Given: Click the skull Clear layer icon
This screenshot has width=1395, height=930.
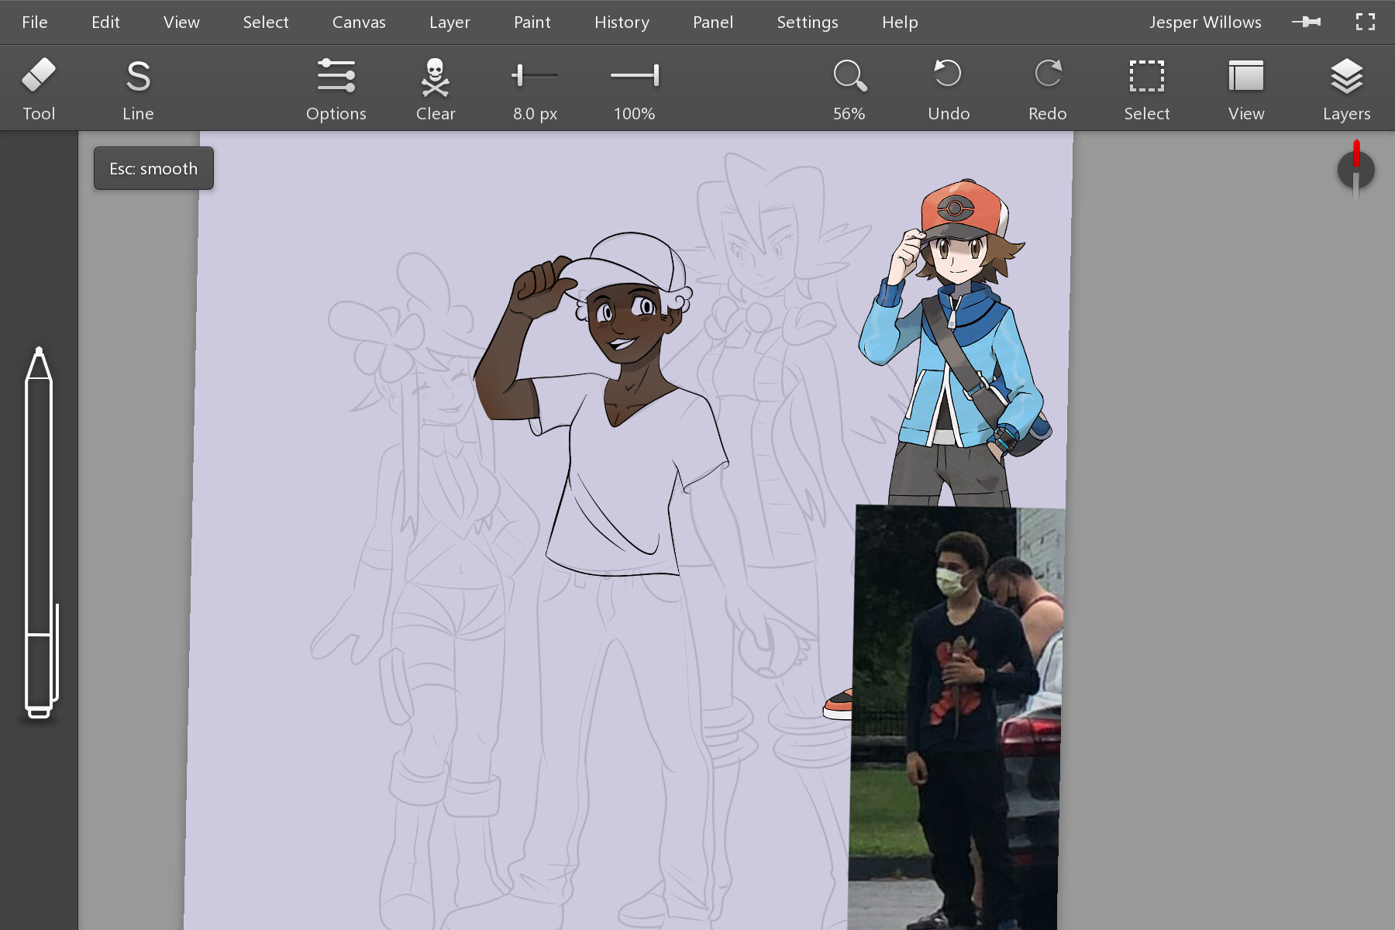Looking at the screenshot, I should pyautogui.click(x=435, y=76).
